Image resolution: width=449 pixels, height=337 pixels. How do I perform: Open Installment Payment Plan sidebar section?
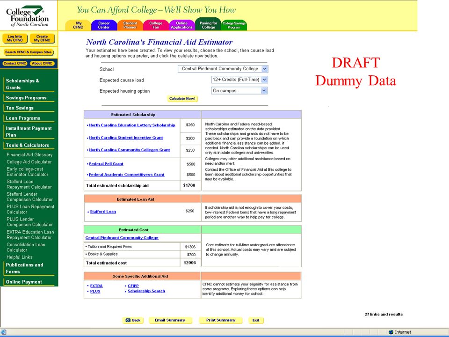click(29, 132)
